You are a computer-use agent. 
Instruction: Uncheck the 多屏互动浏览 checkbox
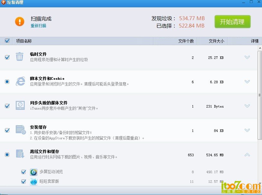click(23, 172)
